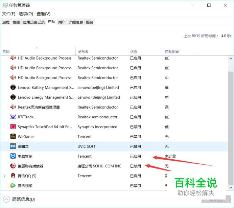Viewport: 234px width, 208px height.
Task: Click the 搜狐公司 SOHU .COM INC publisher cell
Action: pyautogui.click(x=99, y=166)
